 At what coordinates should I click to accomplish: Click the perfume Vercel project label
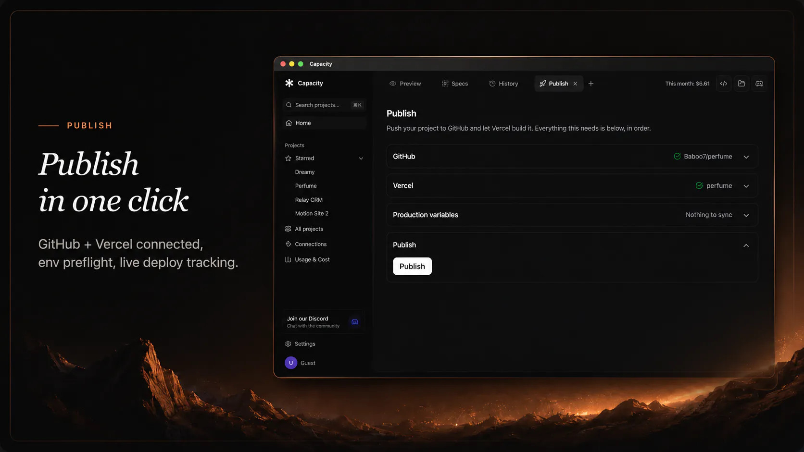pyautogui.click(x=719, y=185)
